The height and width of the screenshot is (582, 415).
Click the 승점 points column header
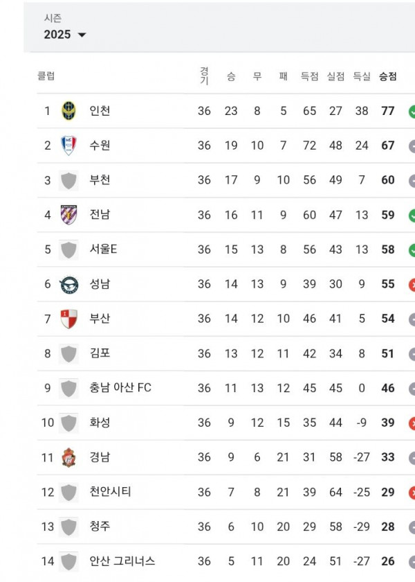coord(388,76)
